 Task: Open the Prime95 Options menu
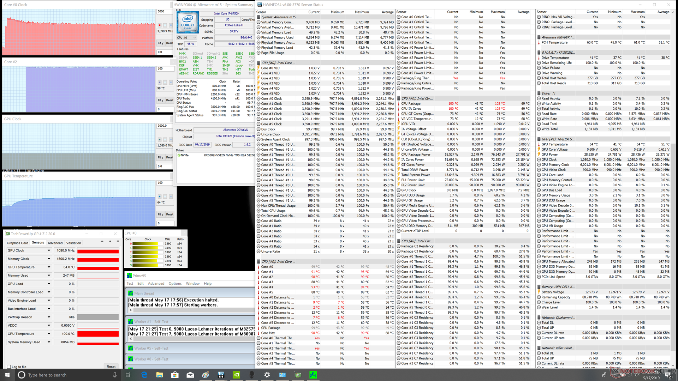(x=175, y=284)
